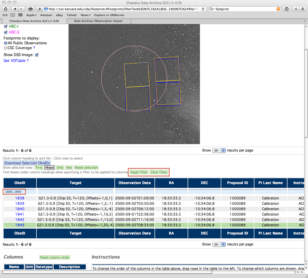The image size is (308, 278).
Task: Expand the News bookmarks folder menu
Action: click(85, 15)
